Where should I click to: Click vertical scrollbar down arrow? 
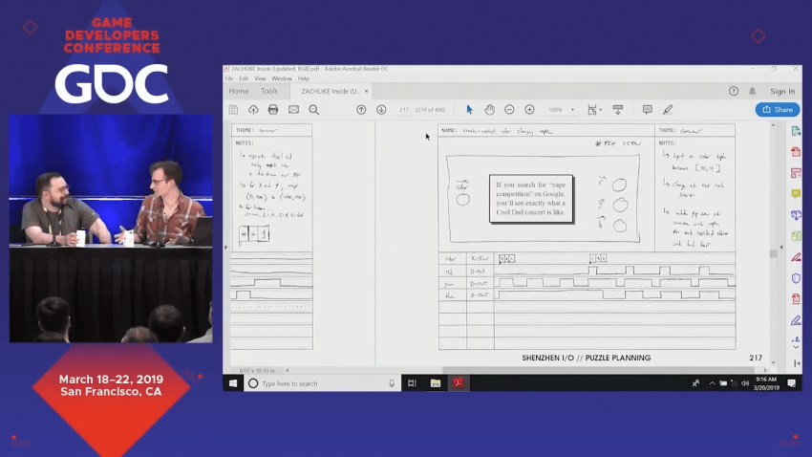pyautogui.click(x=773, y=362)
